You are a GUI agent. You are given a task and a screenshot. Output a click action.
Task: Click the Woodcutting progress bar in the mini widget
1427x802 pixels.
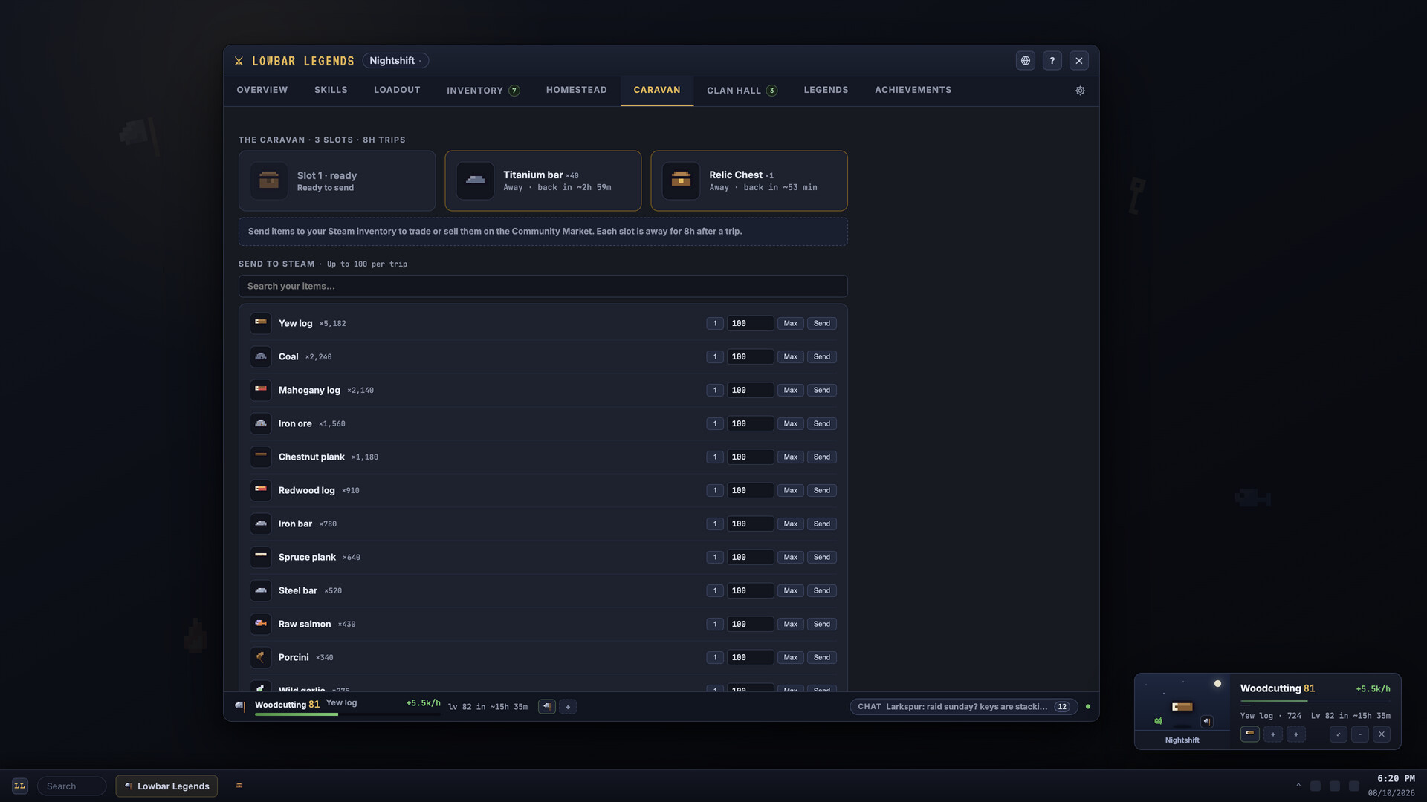click(1315, 701)
